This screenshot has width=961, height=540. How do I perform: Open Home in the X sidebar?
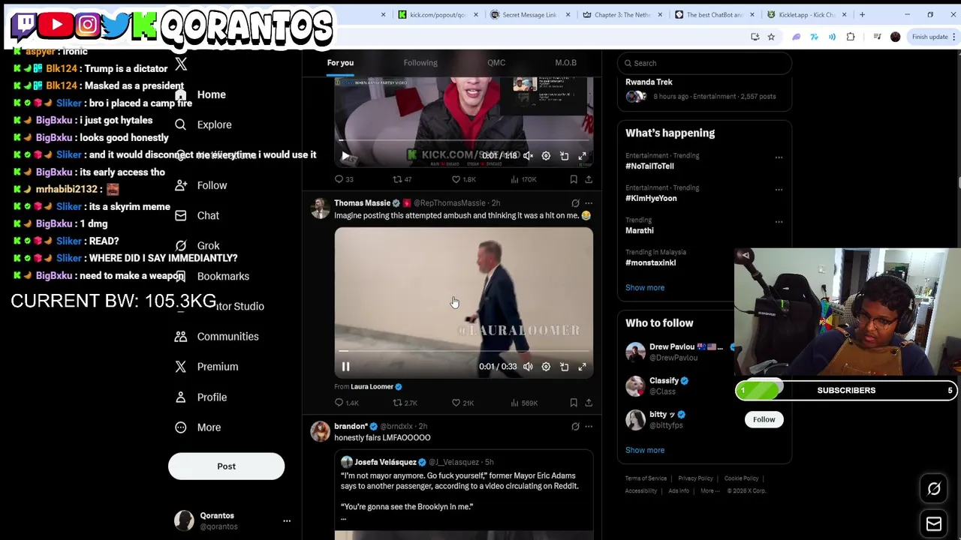tap(200, 94)
